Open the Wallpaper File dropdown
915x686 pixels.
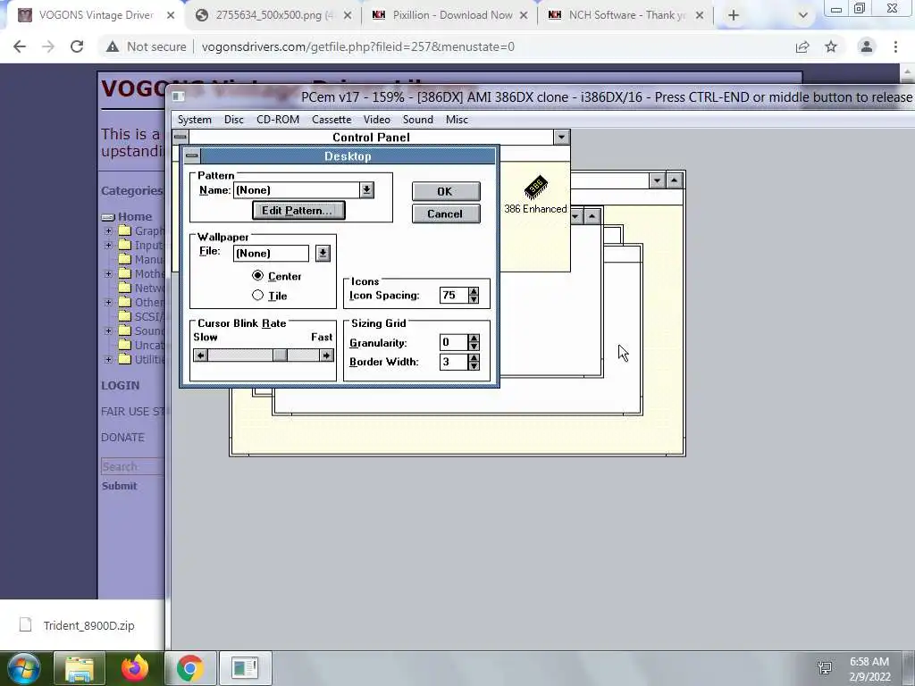point(323,253)
